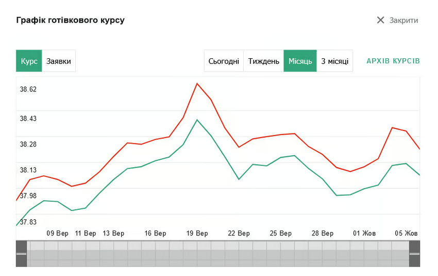Open the АРХІВ КУРСІВ link
438x276 pixels.
393,61
